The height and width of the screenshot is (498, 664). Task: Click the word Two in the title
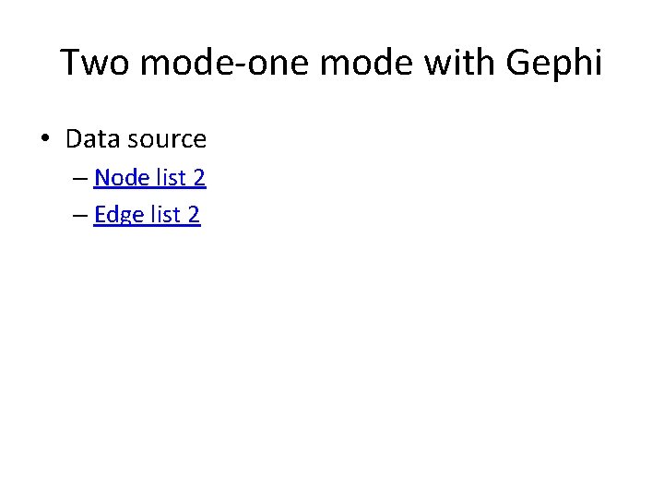point(95,63)
